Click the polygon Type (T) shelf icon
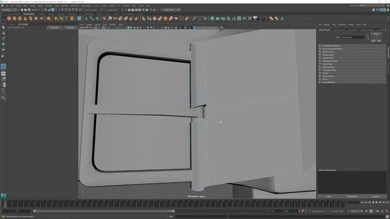390x219 pixels. (66, 18)
